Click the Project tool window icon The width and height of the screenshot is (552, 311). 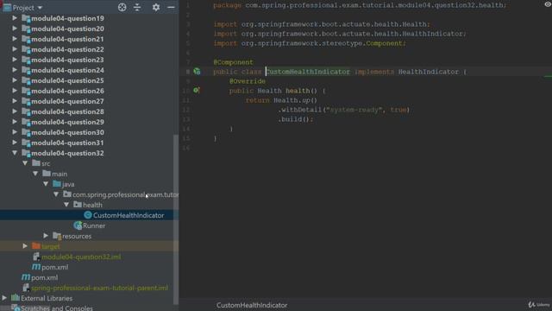point(7,8)
